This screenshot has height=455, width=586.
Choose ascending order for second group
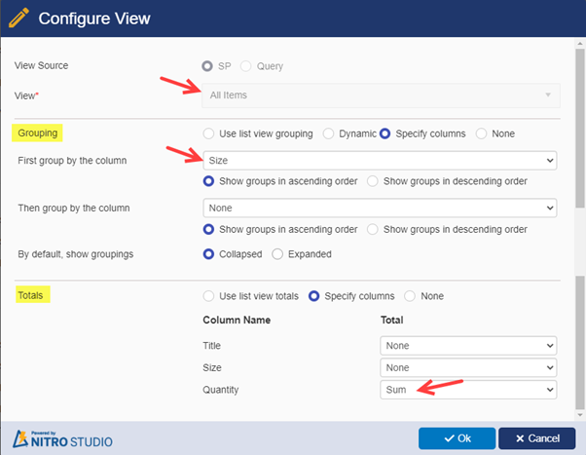click(x=208, y=229)
